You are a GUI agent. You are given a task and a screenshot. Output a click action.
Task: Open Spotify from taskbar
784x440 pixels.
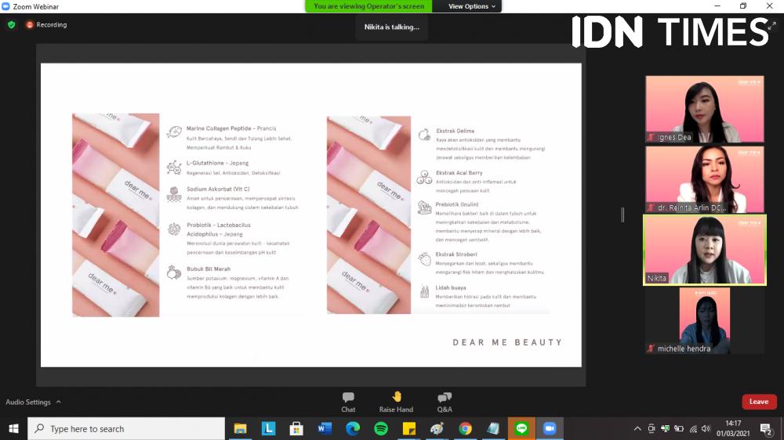click(x=381, y=428)
